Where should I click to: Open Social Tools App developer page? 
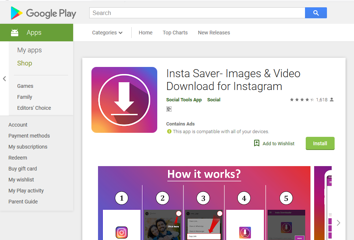[184, 100]
